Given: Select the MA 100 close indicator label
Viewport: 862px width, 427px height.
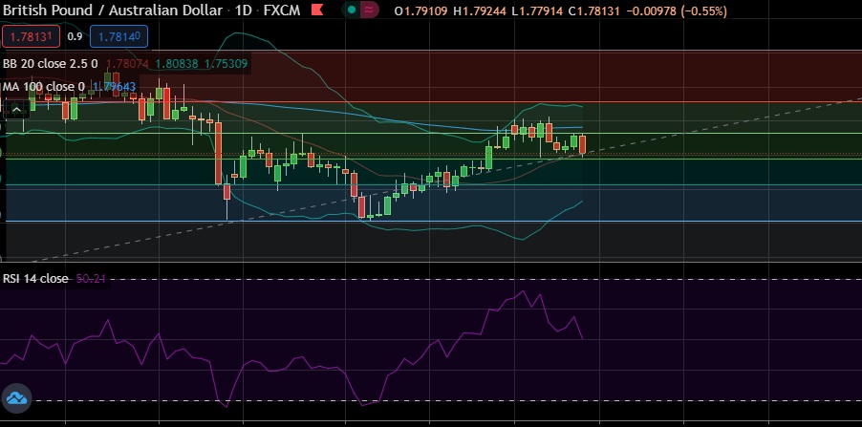Looking at the screenshot, I should coord(44,87).
